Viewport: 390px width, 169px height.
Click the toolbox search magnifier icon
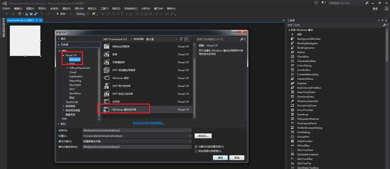click(x=384, y=25)
